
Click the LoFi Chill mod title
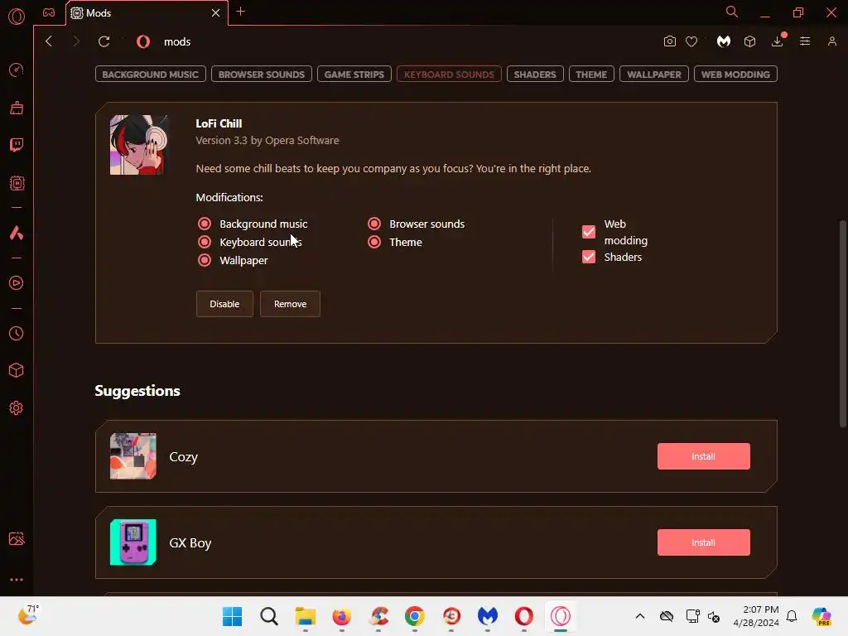(x=219, y=123)
